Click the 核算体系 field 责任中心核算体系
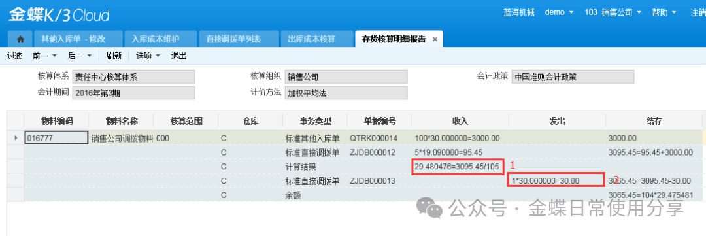Viewport: 706px width, 236px height. point(134,76)
